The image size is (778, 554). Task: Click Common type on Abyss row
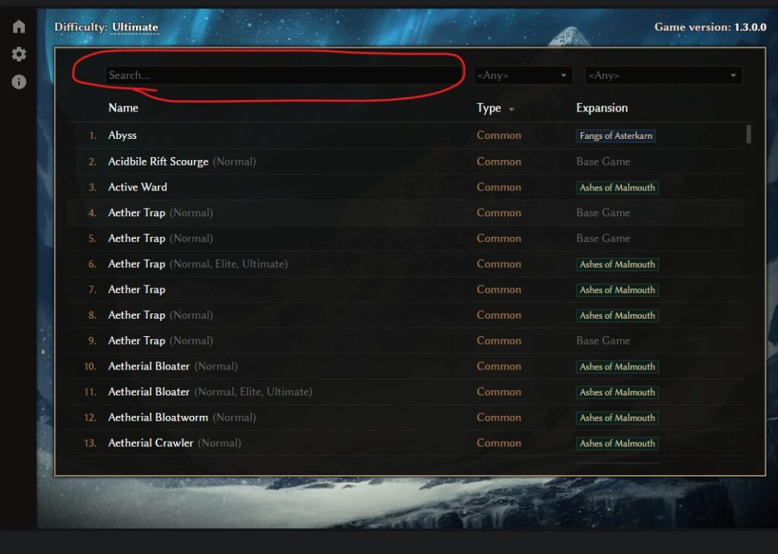coord(498,135)
